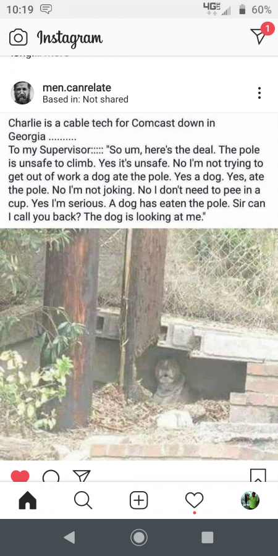Viewport: 278px width, 556px height.
Task: Open the Instagram camera icon
Action: 18,37
